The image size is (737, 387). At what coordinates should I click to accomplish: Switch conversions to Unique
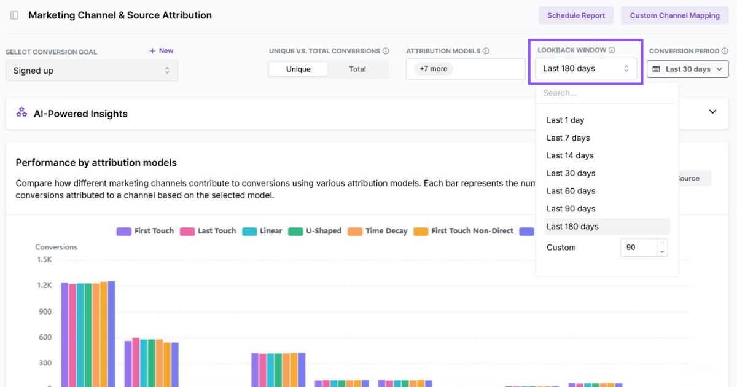point(298,69)
